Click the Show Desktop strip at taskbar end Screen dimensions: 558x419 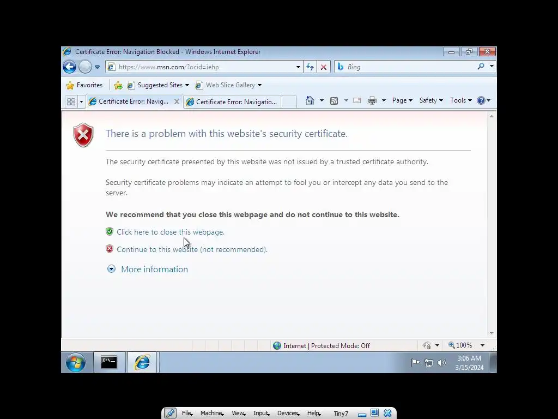pyautogui.click(x=493, y=362)
